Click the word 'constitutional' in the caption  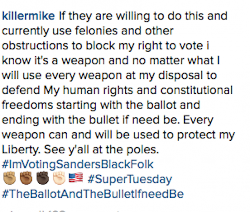point(194,90)
